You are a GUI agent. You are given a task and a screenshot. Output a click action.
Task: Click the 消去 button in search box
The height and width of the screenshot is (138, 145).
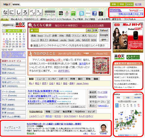click(89, 31)
